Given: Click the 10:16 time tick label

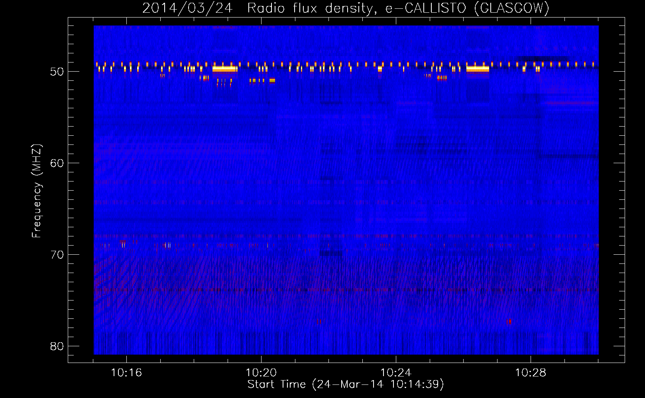Looking at the screenshot, I should [x=126, y=373].
